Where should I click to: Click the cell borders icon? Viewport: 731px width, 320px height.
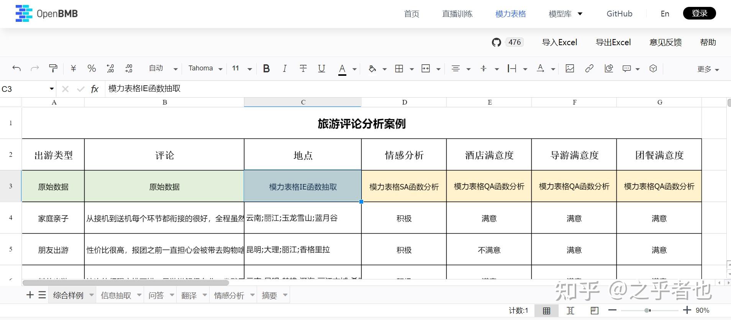(x=399, y=69)
